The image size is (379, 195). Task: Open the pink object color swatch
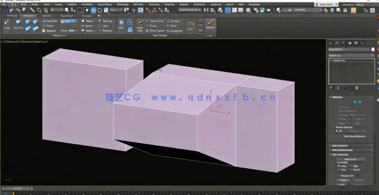(373, 49)
